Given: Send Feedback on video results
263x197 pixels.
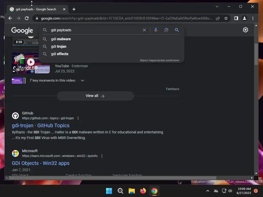Looking at the screenshot, I should click(x=173, y=89).
